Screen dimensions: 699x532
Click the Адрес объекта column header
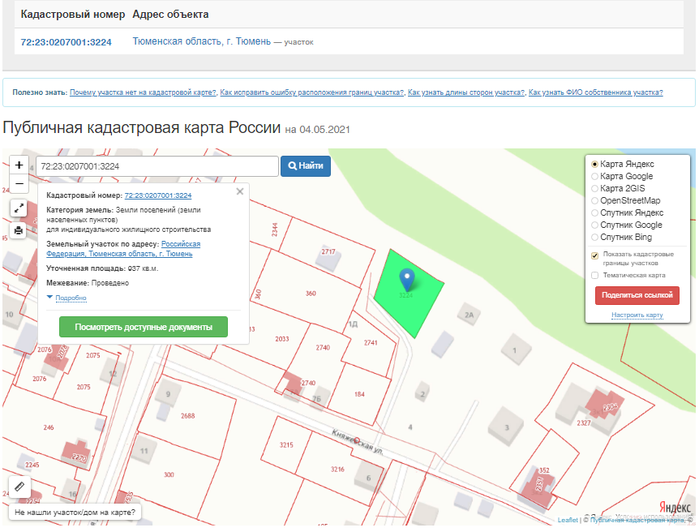coord(170,15)
